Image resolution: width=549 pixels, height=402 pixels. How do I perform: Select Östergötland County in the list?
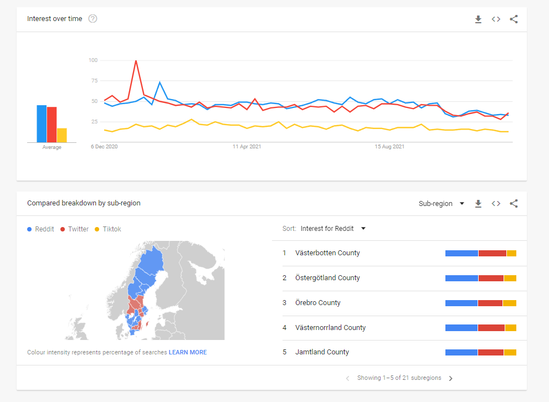pos(327,278)
